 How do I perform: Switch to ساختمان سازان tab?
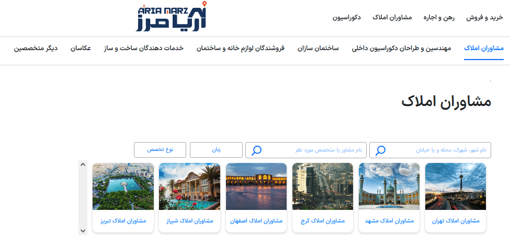[x=318, y=49]
